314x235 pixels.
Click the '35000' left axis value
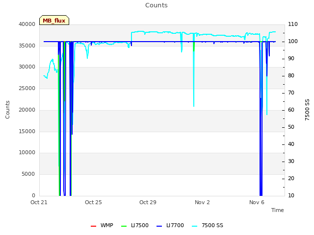(27, 46)
